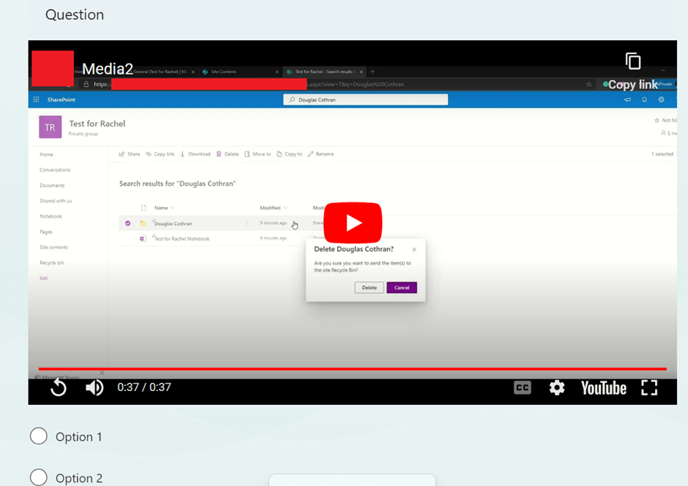Click the bookmark star in the address bar

pos(589,84)
